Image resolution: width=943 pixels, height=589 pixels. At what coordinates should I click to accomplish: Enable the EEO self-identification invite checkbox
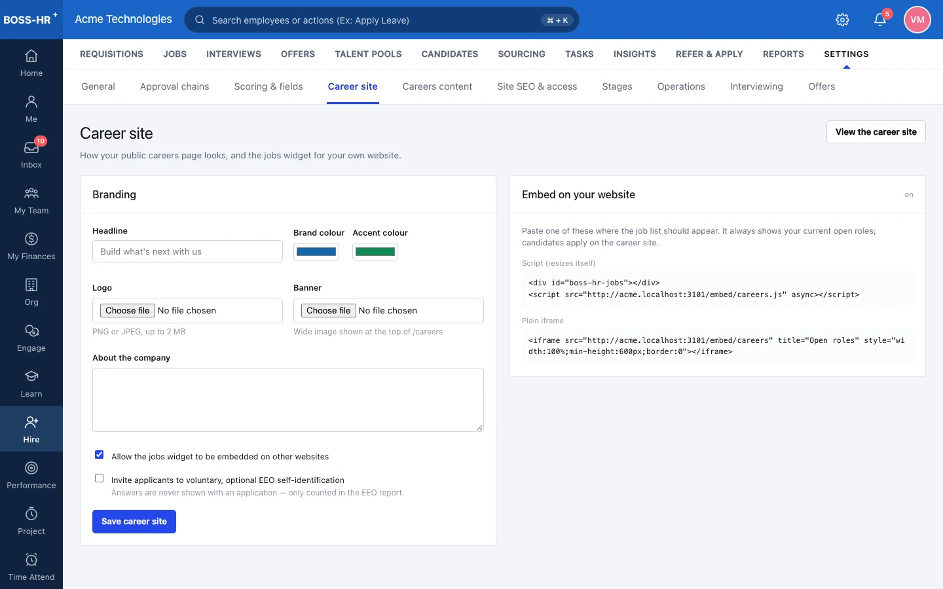coord(100,478)
